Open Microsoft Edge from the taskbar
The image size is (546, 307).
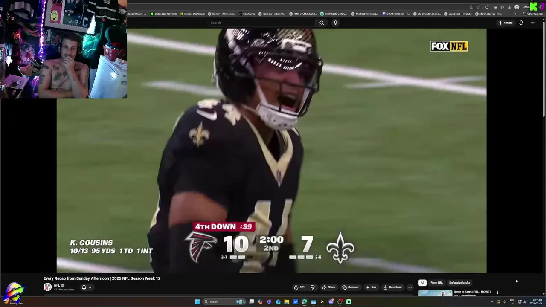pyautogui.click(x=304, y=302)
